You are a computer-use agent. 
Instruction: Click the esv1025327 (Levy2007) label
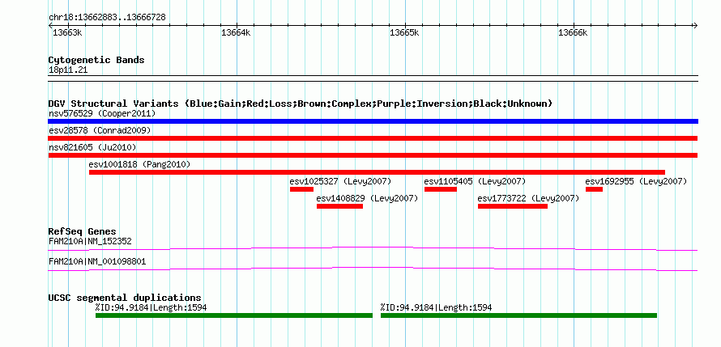coord(341,181)
